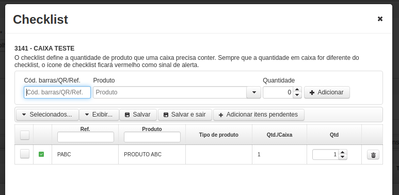Close the Checklist dialog with X
Image resolution: width=399 pixels, height=195 pixels.
coord(380,19)
